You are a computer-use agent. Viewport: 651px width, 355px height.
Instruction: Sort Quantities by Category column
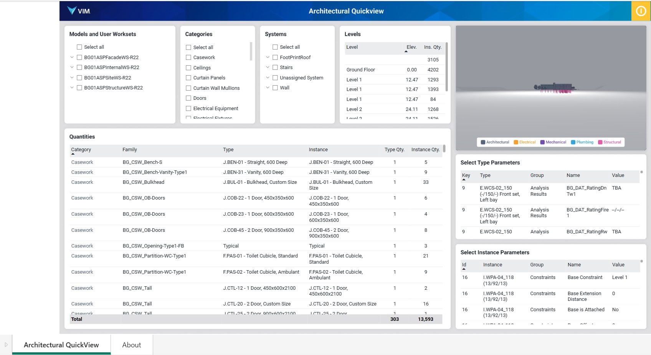[81, 150]
